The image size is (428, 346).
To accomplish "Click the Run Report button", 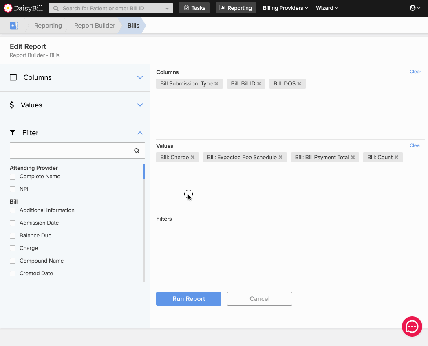I will [x=188, y=298].
